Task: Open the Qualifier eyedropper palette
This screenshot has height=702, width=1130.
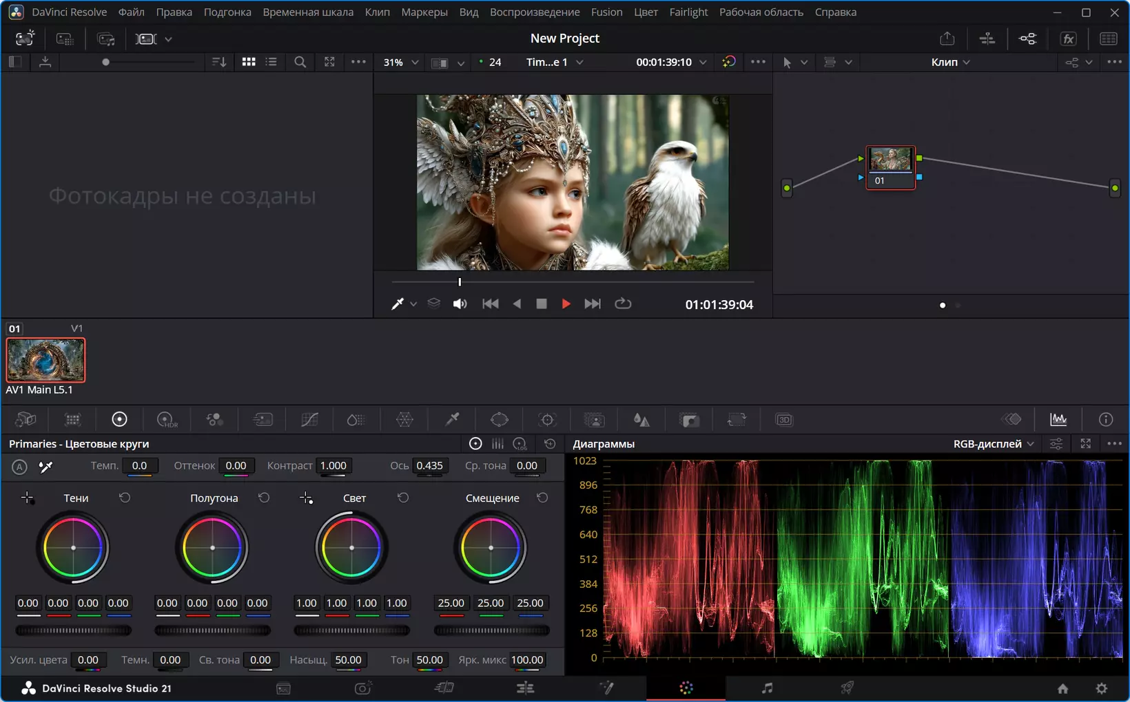Action: point(453,420)
